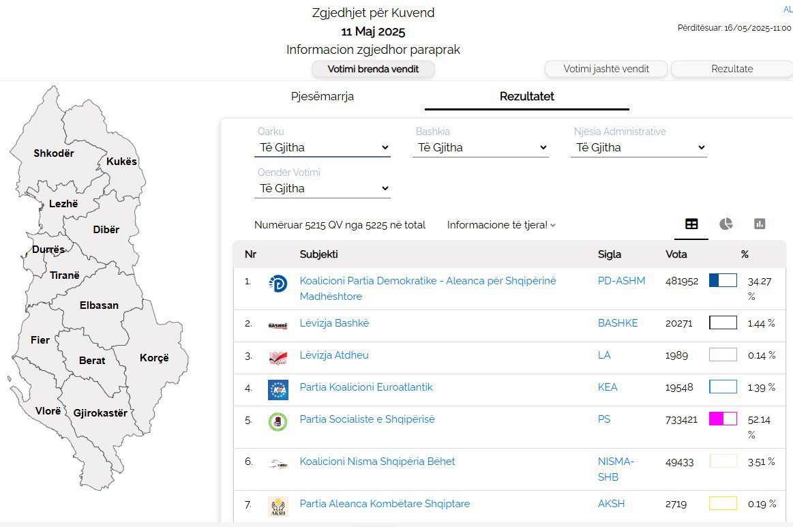Open Partia Aleanca Kombëtare Shqiptare link
The height and width of the screenshot is (527, 793).
point(385,504)
